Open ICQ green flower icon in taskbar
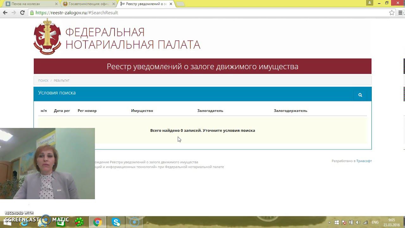The height and width of the screenshot is (228, 405). pyautogui.click(x=79, y=222)
